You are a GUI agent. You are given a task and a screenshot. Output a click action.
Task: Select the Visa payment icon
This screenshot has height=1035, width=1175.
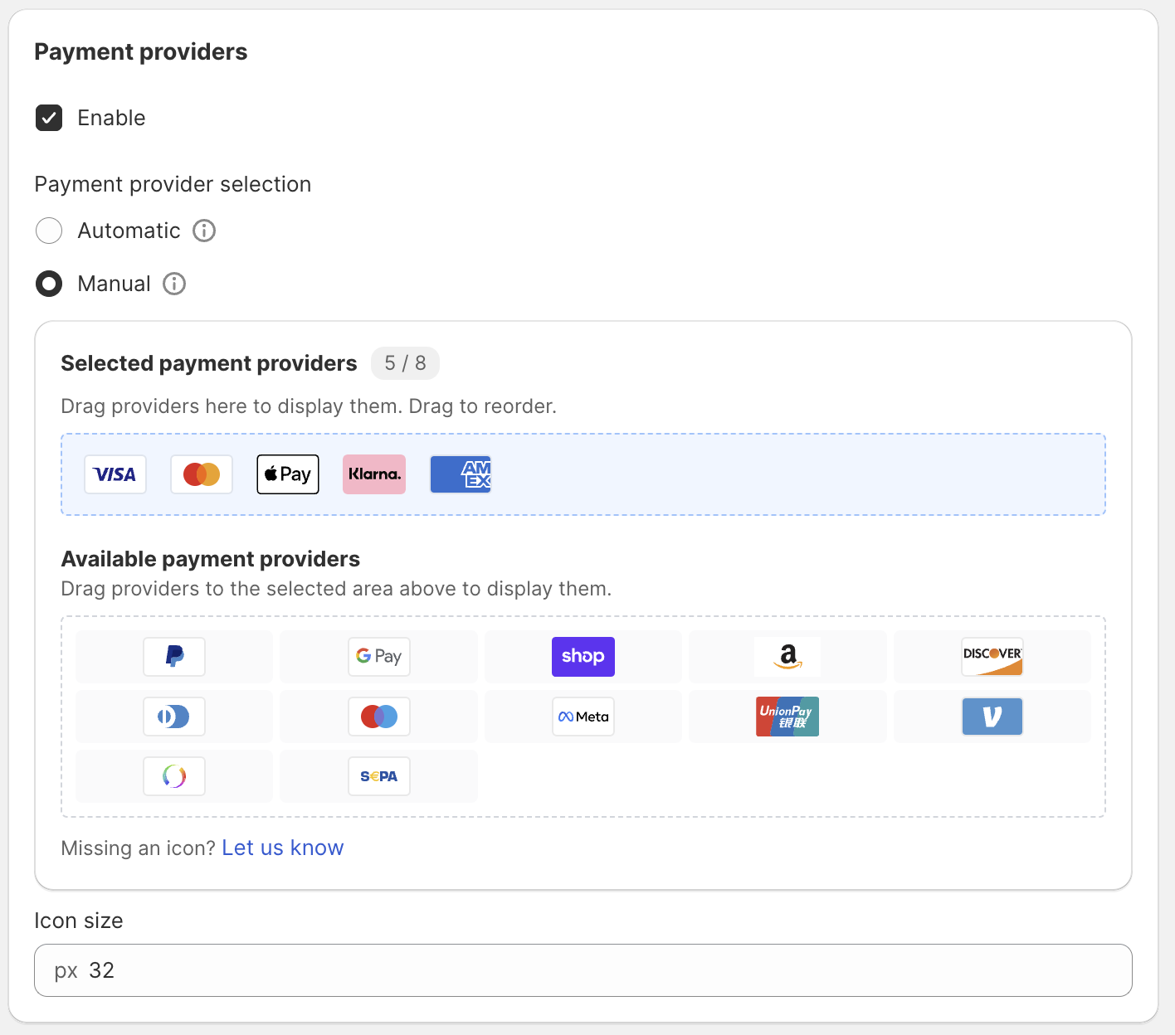click(115, 474)
